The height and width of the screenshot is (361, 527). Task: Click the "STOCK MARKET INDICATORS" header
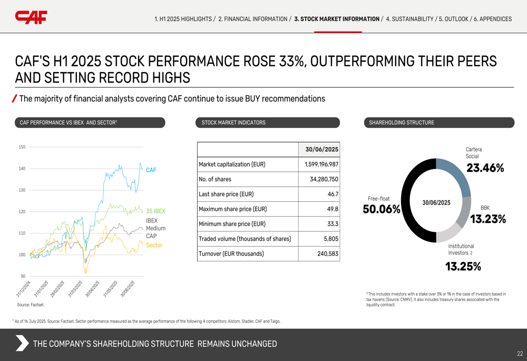pos(268,123)
